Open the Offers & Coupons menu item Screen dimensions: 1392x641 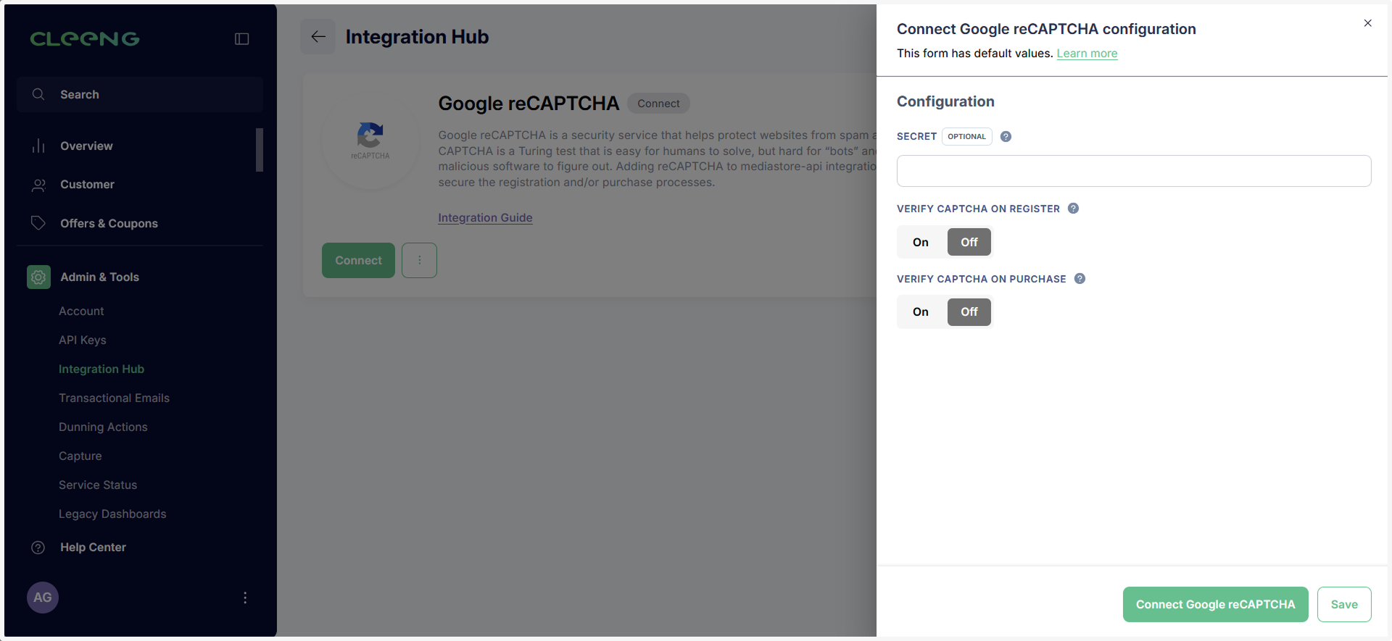point(109,223)
